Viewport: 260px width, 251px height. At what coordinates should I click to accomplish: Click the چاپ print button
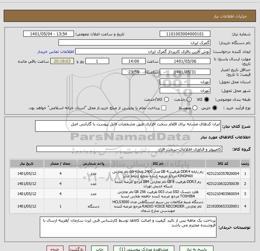click(x=100, y=249)
